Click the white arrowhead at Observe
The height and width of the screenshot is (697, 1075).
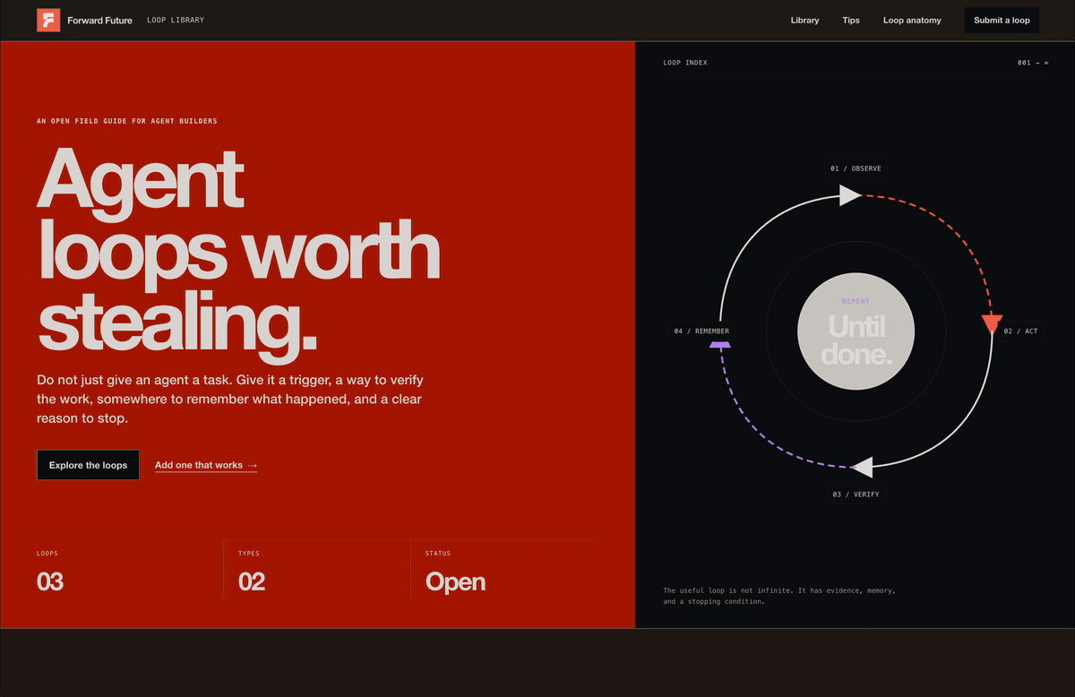point(849,195)
